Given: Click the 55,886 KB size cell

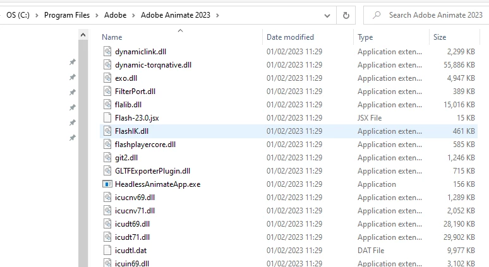Looking at the screenshot, I should coord(459,65).
